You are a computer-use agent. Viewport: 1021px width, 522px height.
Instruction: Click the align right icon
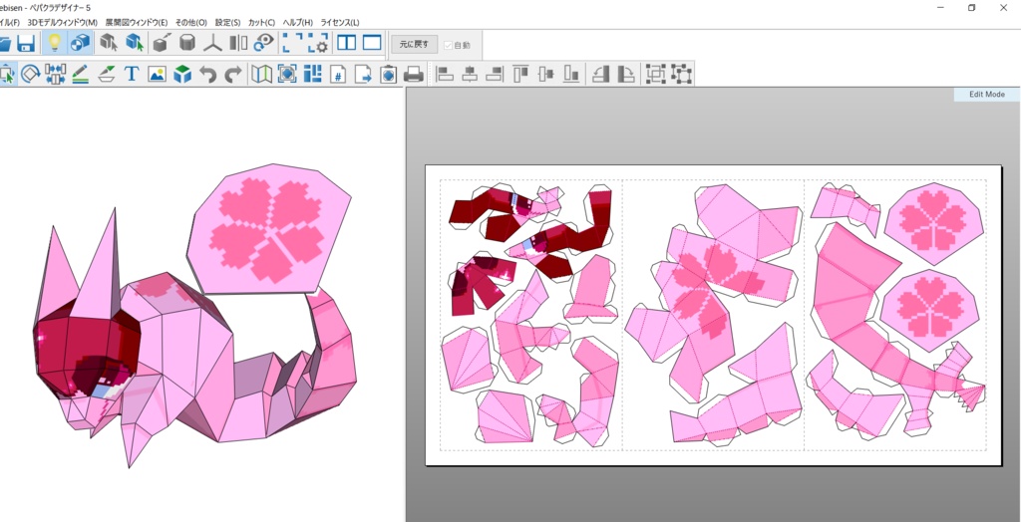(495, 74)
